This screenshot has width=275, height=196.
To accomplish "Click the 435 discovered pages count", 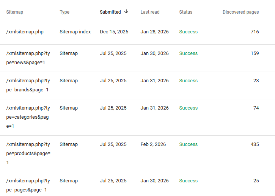I will [x=255, y=144].
